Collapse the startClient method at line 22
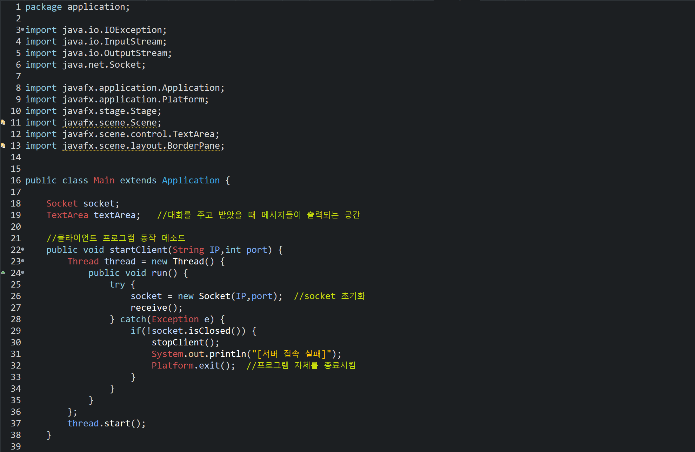The height and width of the screenshot is (452, 695). 23,249
